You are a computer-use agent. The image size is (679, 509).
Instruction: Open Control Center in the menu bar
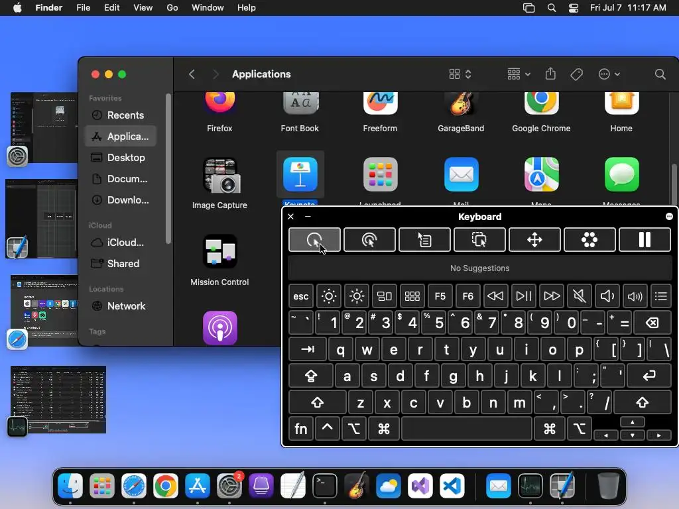[x=574, y=8]
